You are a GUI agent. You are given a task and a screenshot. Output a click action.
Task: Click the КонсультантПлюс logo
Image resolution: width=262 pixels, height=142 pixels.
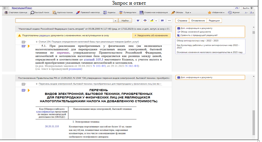click(22, 8)
